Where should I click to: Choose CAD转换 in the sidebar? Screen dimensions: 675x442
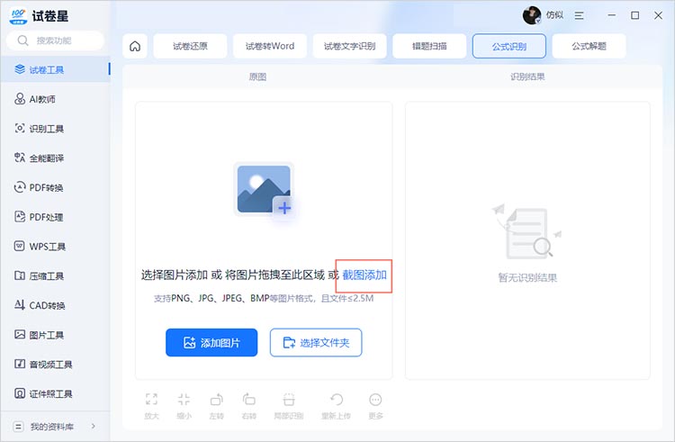click(55, 305)
